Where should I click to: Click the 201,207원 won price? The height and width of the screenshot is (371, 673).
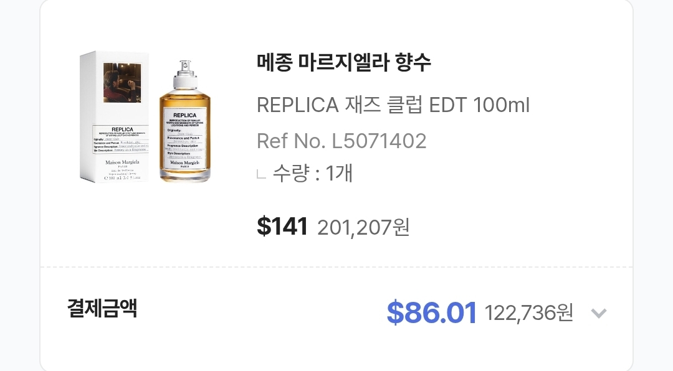click(363, 228)
